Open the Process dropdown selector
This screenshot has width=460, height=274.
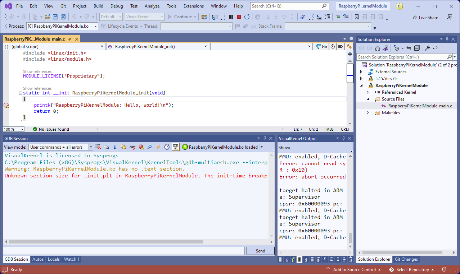pos(96,26)
